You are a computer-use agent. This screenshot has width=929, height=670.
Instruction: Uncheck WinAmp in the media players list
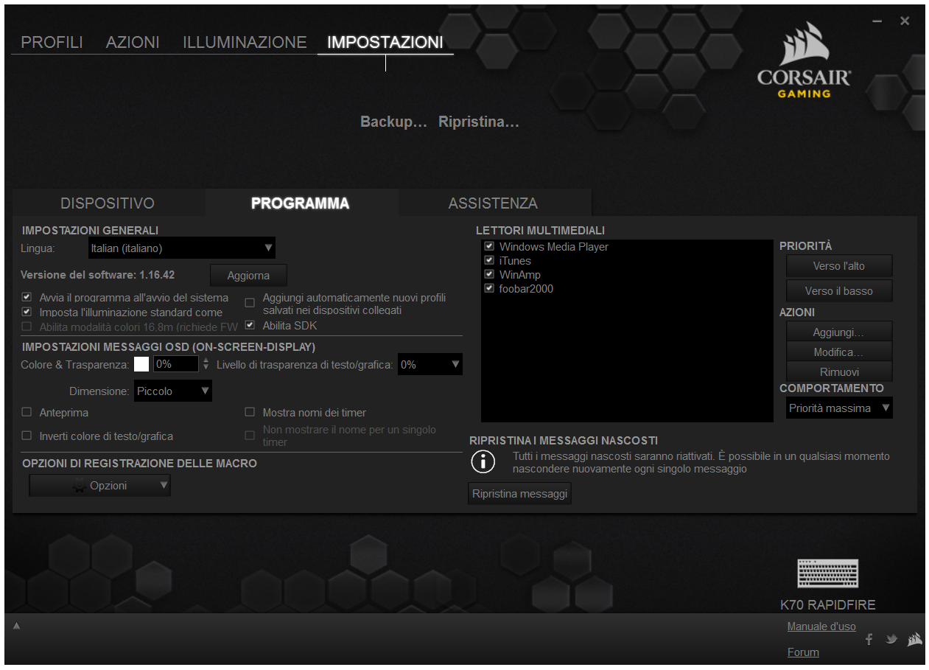click(489, 274)
